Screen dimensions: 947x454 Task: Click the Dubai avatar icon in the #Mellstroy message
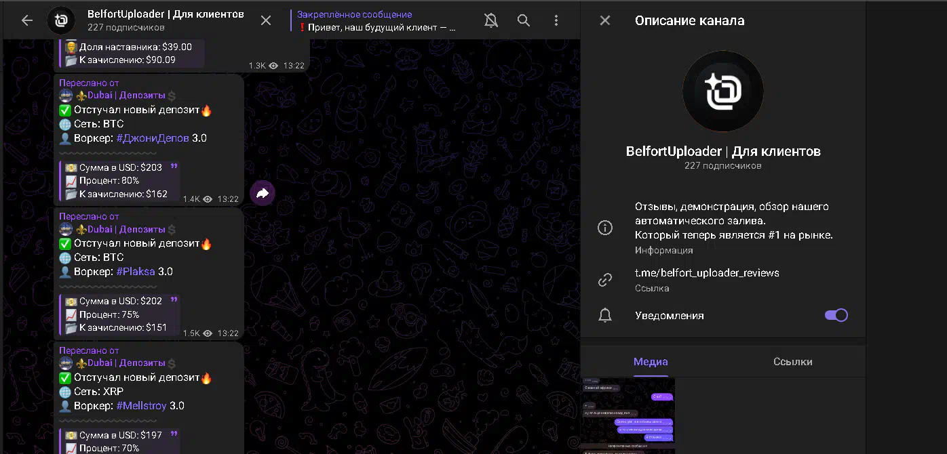[66, 363]
